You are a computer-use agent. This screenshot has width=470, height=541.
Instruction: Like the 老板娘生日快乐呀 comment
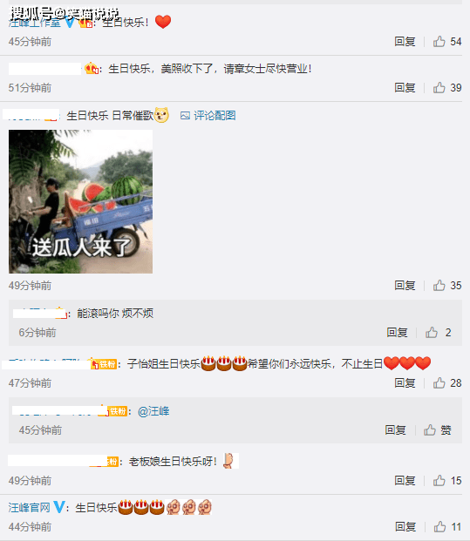(x=446, y=481)
